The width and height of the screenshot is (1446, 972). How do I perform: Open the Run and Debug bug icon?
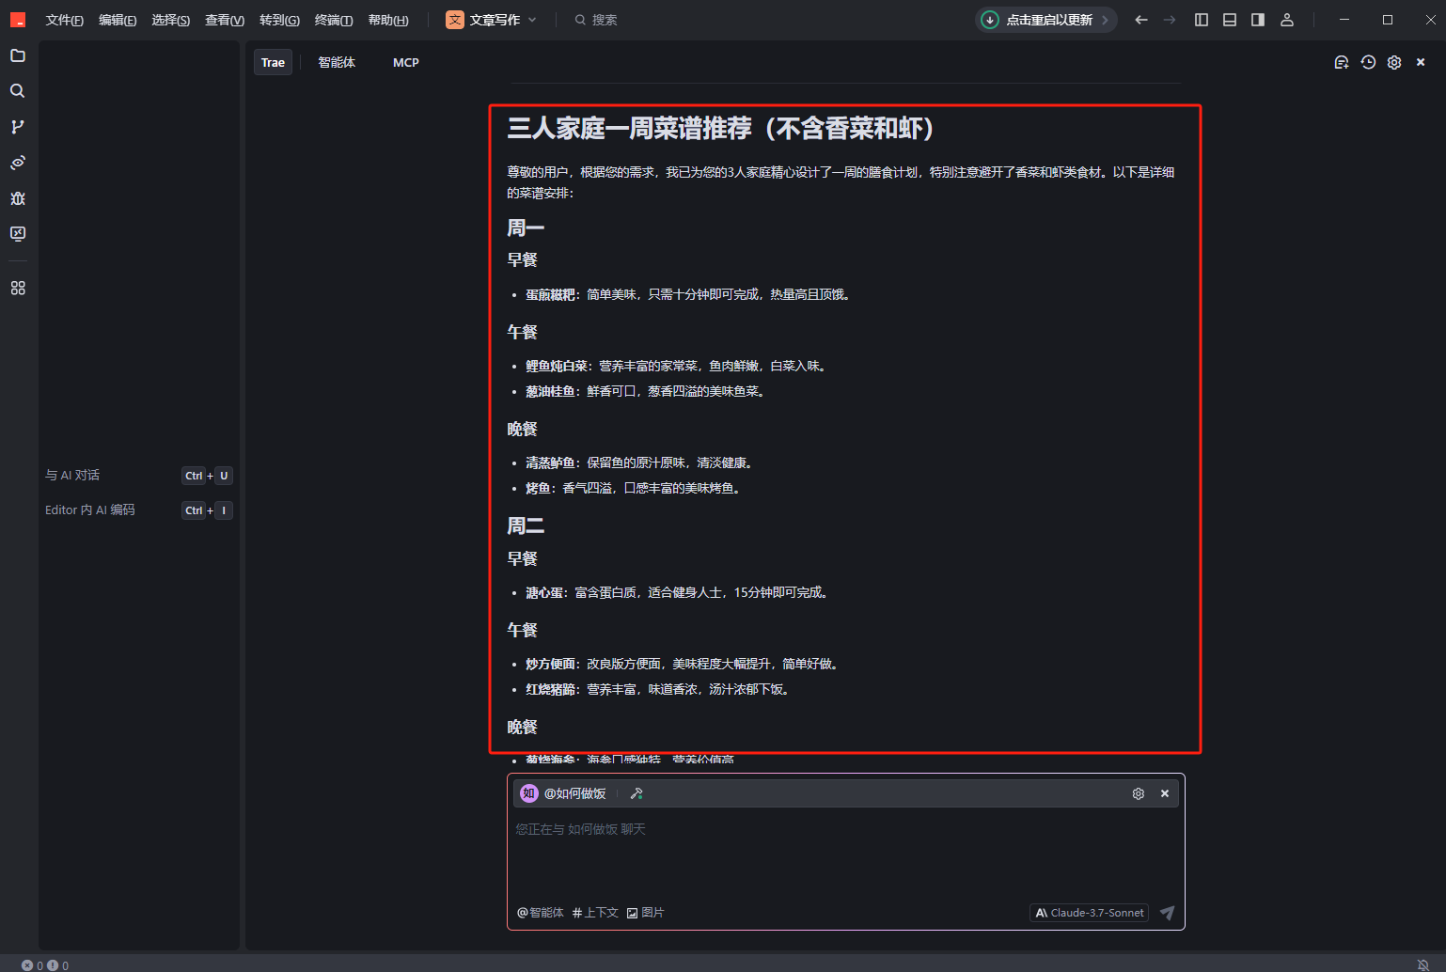click(x=18, y=198)
